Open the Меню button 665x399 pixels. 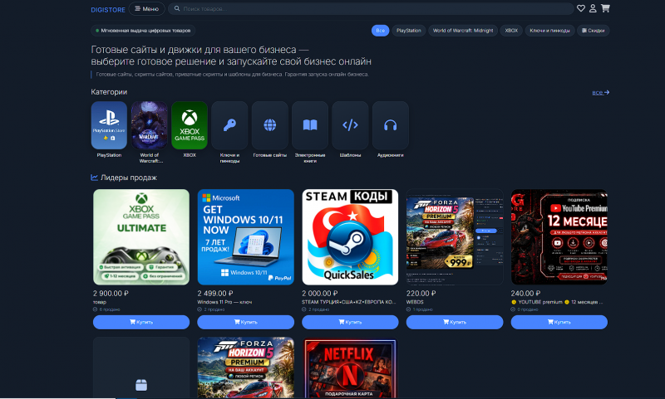click(147, 8)
